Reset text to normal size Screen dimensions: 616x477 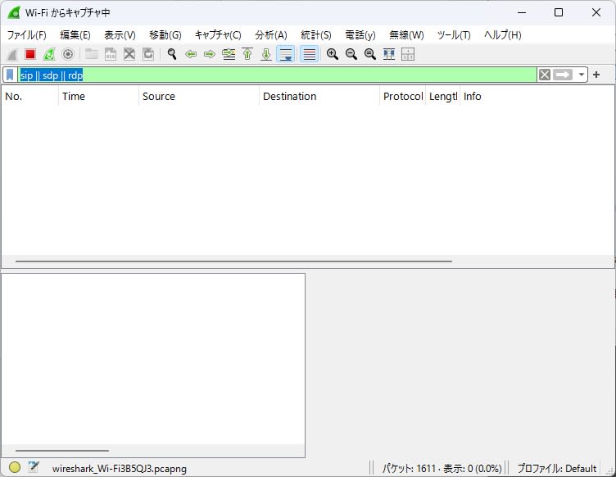[370, 54]
